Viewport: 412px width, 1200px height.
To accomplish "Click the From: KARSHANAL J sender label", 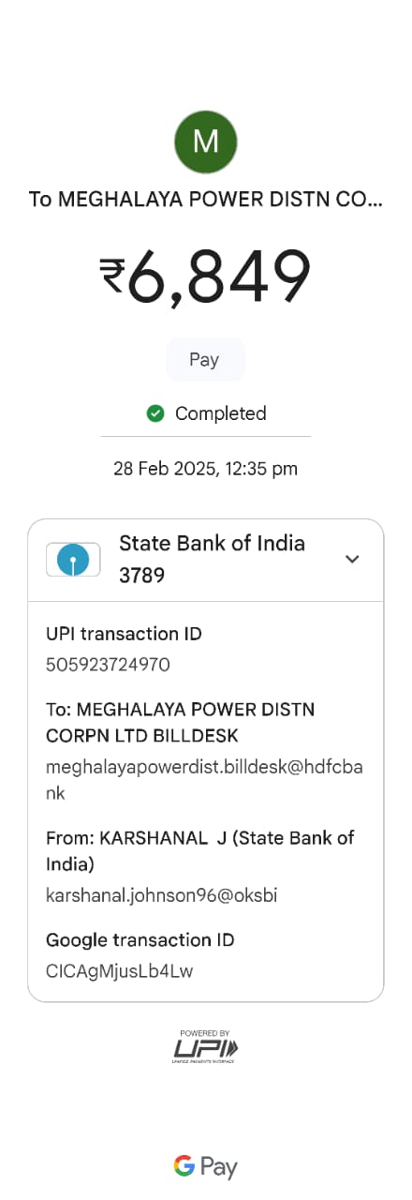I will [200, 850].
